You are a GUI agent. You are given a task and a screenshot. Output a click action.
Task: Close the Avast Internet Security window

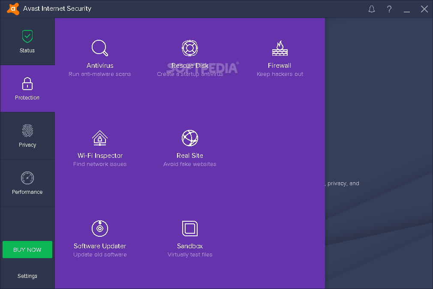pos(424,9)
